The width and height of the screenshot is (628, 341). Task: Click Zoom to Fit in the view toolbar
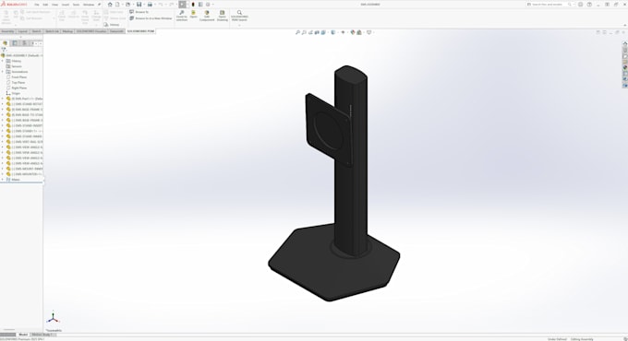click(297, 32)
